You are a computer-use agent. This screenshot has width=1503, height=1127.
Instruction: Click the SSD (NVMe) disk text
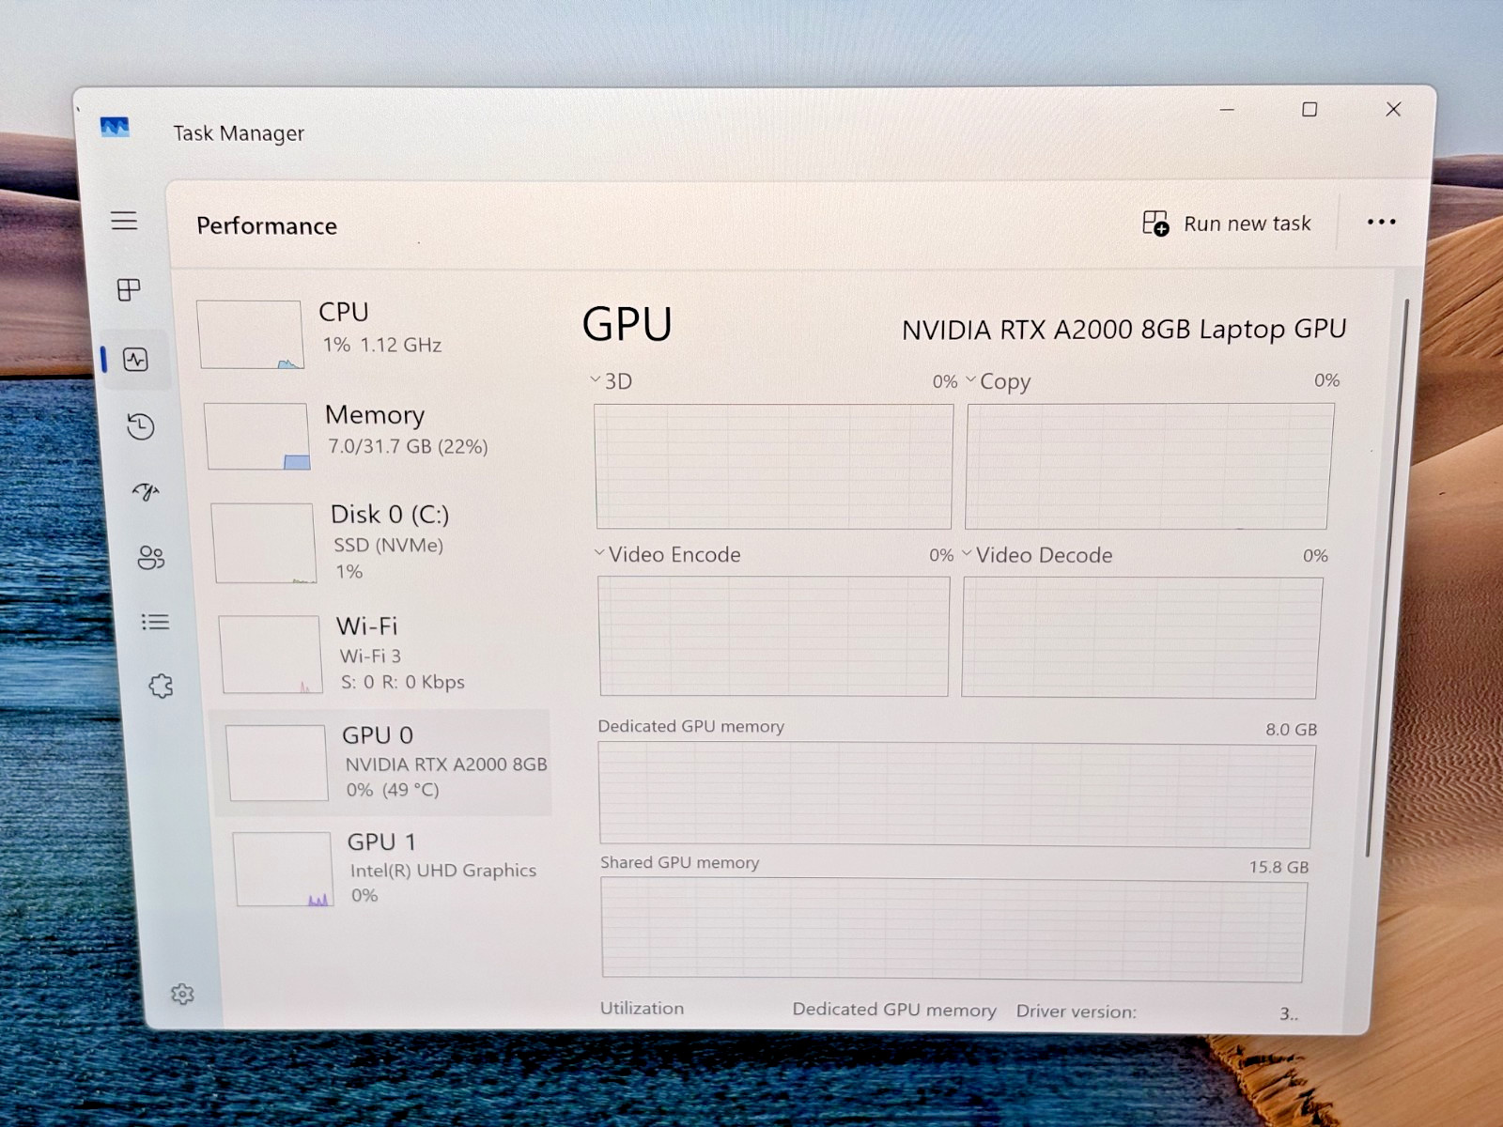389,546
